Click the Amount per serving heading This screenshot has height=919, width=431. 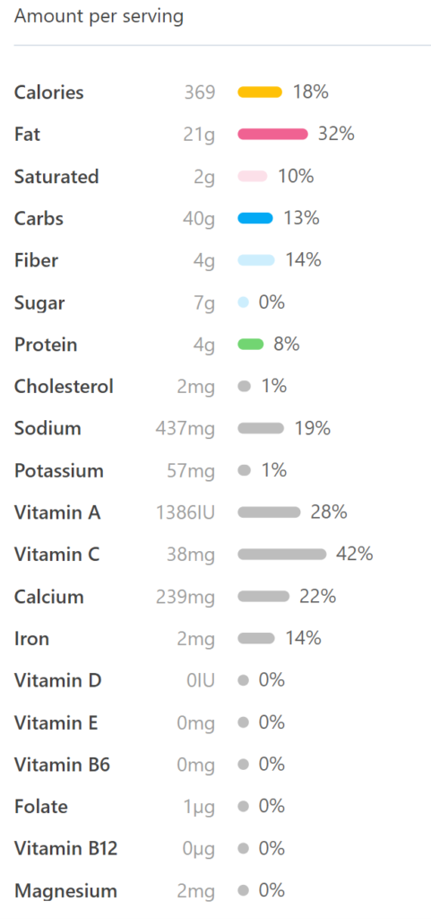pyautogui.click(x=99, y=17)
